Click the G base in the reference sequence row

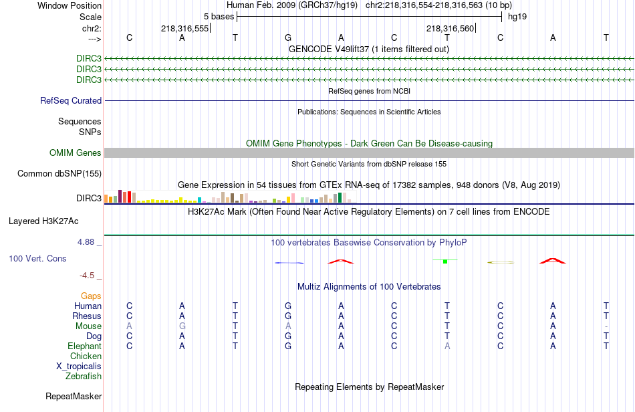pos(288,37)
